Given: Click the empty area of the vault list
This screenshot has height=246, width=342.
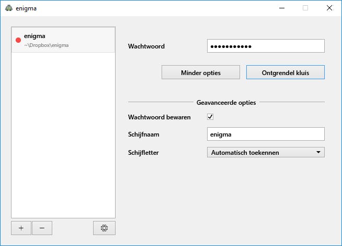Looking at the screenshot, I should point(63,136).
